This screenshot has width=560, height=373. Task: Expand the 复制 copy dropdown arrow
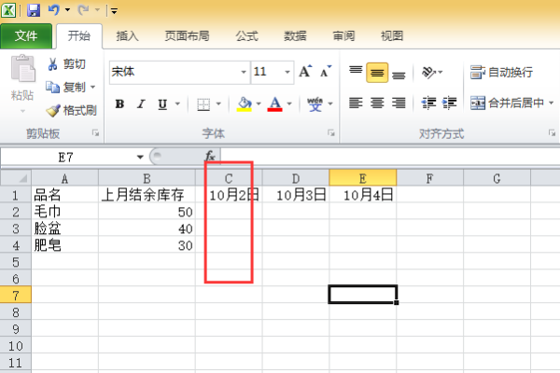[92, 87]
